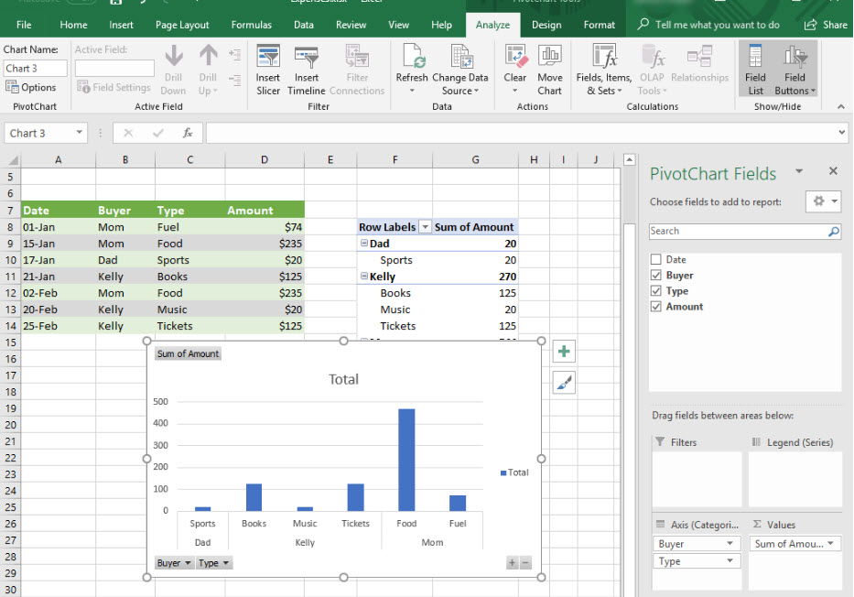Open the Page Layout tab
854x597 pixels.
182,25
